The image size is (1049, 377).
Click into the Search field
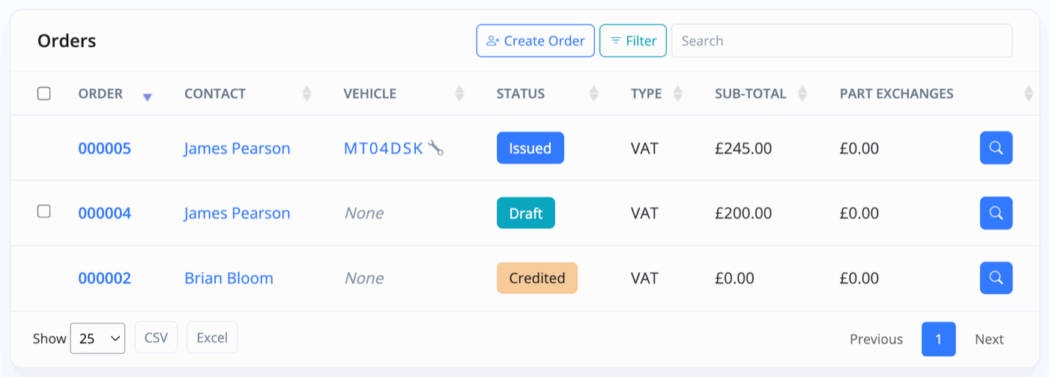pyautogui.click(x=841, y=41)
